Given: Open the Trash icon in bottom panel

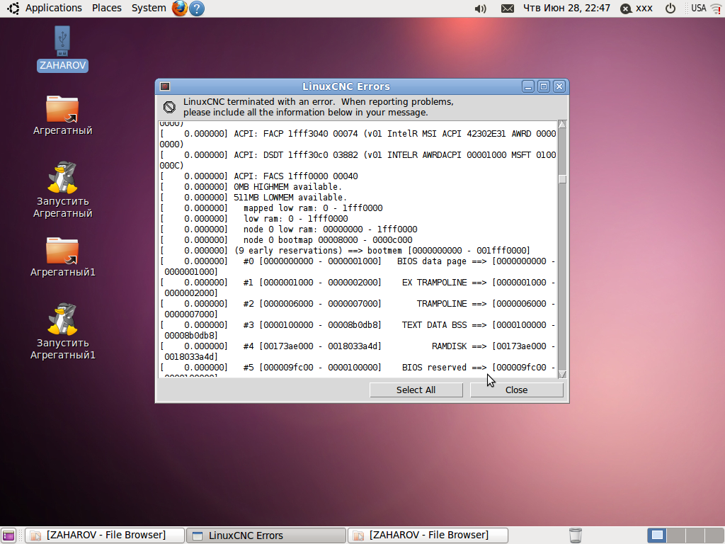Looking at the screenshot, I should pyautogui.click(x=575, y=535).
